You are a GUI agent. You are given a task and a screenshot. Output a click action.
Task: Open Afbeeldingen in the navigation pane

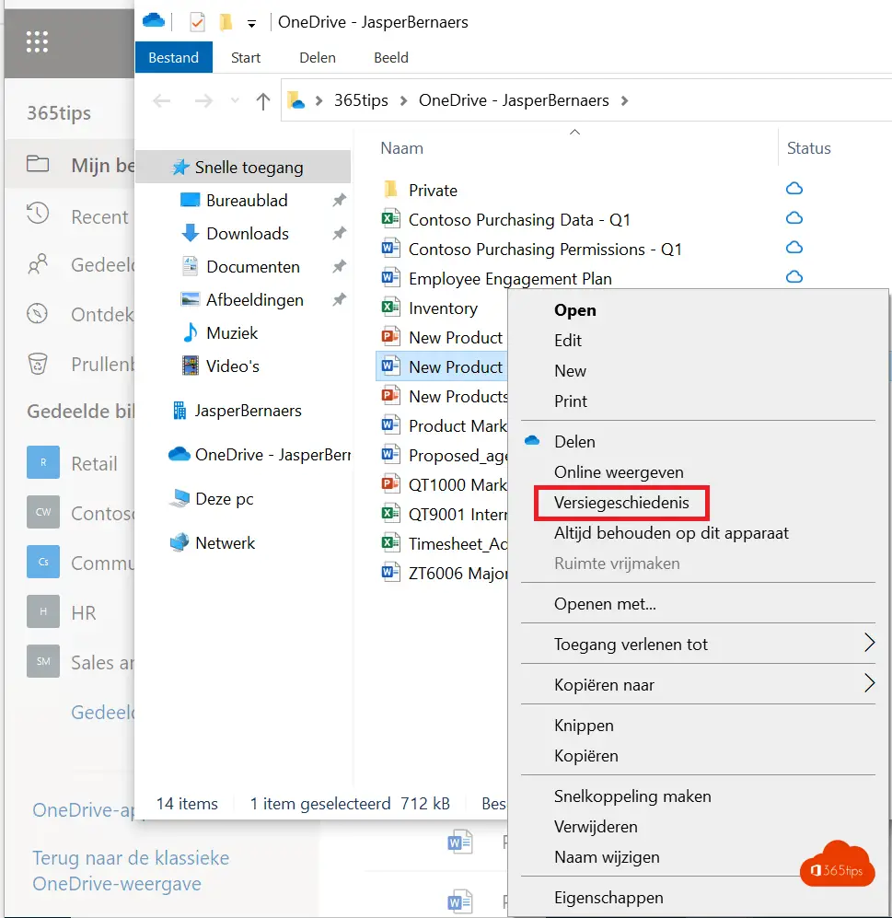coord(255,300)
